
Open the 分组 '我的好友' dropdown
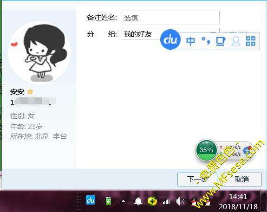coord(170,34)
